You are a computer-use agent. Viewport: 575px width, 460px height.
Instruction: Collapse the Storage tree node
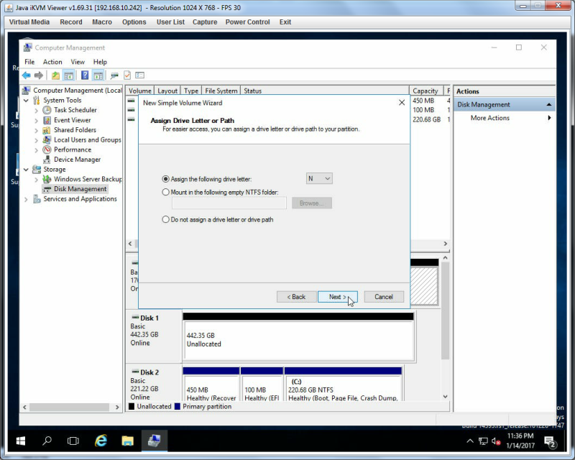point(26,170)
